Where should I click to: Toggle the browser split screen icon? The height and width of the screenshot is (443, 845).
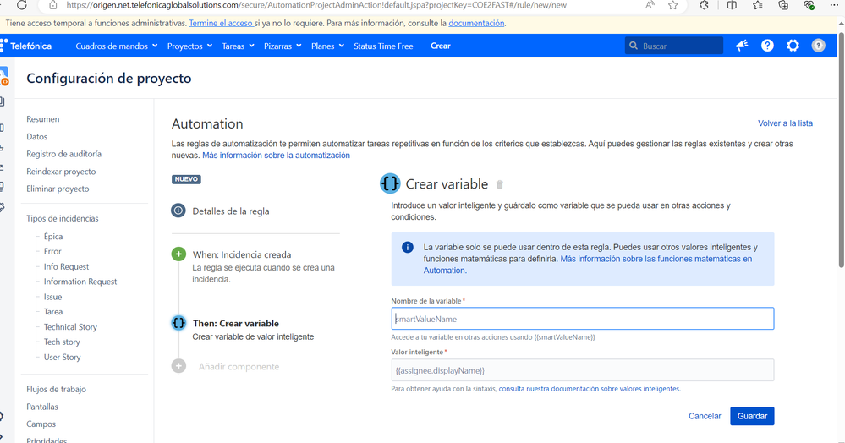732,5
